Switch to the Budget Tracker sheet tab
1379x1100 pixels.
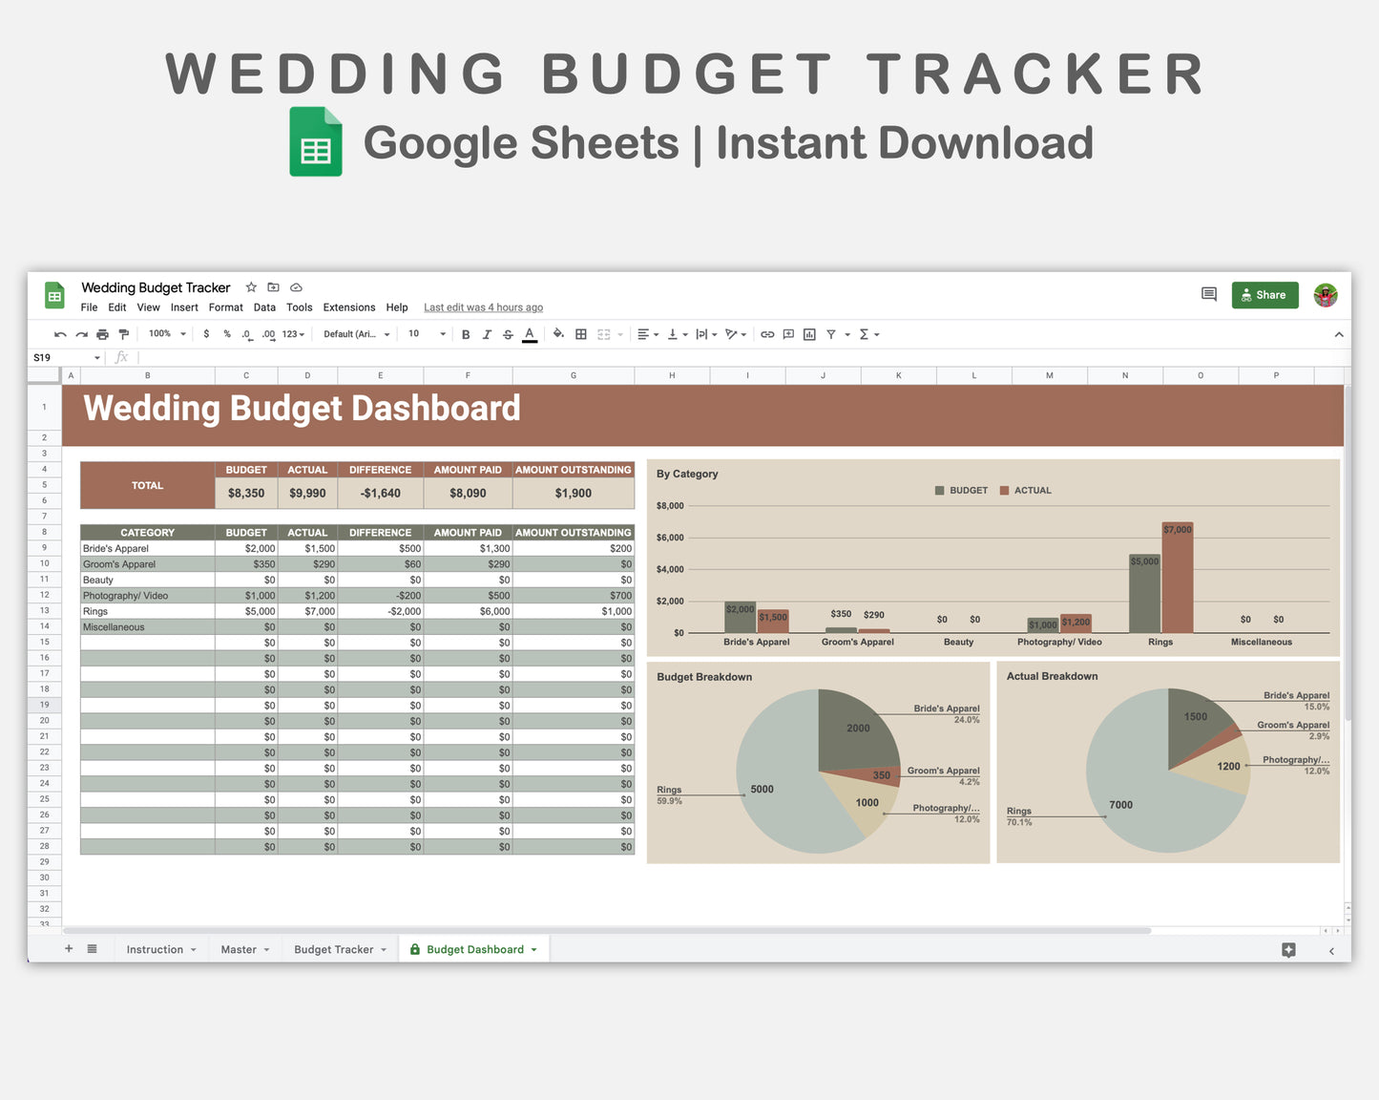[332, 949]
